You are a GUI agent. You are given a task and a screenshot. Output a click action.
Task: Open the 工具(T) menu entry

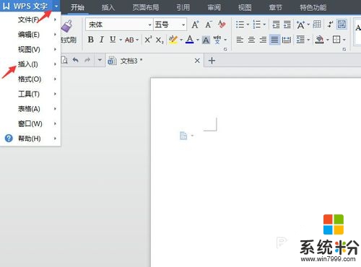click(x=30, y=94)
